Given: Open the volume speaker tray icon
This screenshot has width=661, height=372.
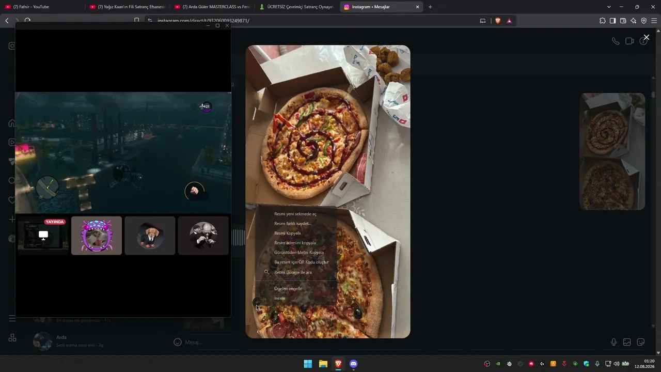Looking at the screenshot, I should point(616,364).
